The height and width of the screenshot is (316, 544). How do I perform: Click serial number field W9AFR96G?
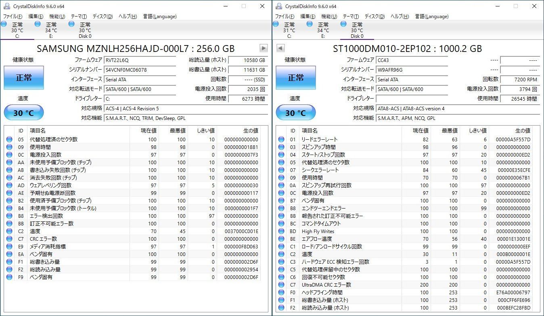point(412,70)
